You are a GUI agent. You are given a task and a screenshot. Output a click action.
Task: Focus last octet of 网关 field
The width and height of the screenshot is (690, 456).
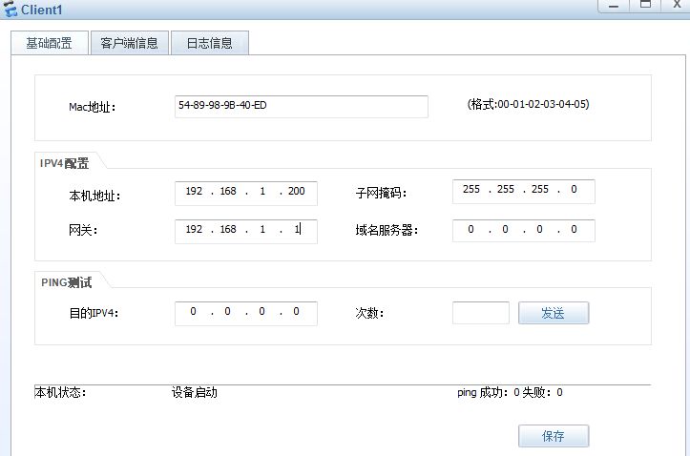[297, 230]
